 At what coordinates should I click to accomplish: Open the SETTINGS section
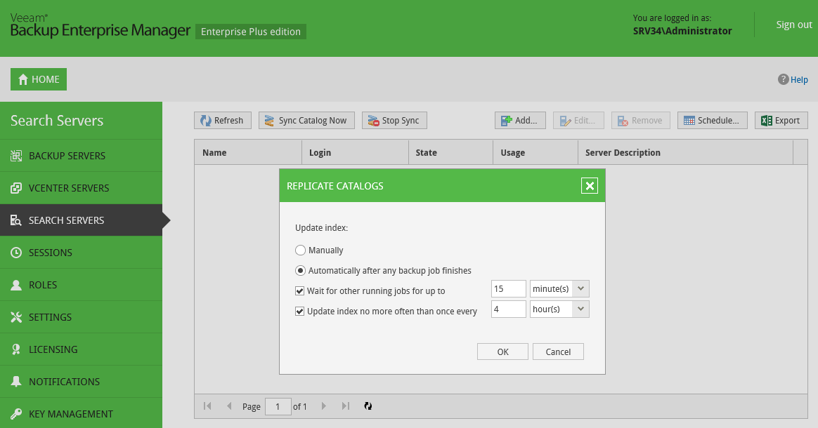pos(81,317)
